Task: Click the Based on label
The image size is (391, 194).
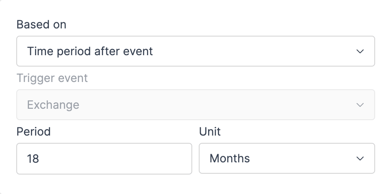Action: tap(41, 25)
